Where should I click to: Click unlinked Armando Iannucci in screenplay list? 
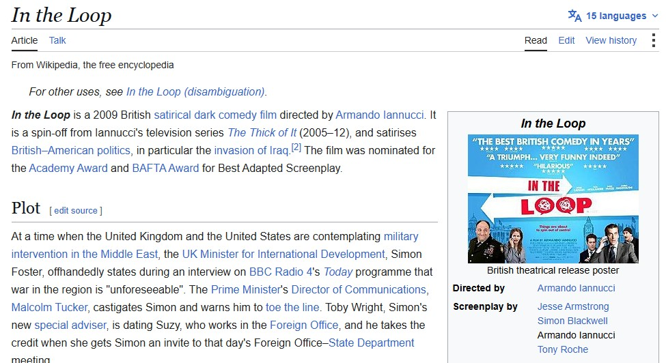coord(576,336)
